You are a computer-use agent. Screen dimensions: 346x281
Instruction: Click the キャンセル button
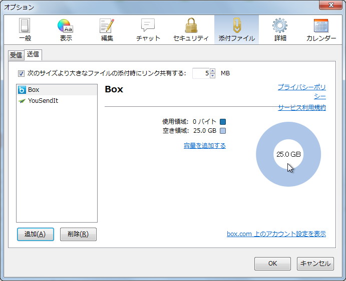coord(315,264)
